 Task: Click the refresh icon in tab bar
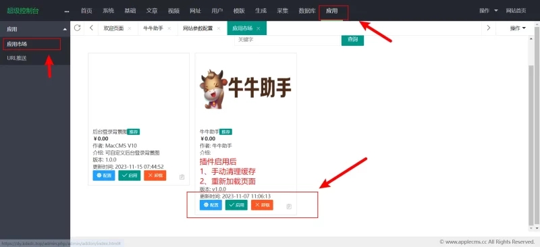tap(77, 28)
